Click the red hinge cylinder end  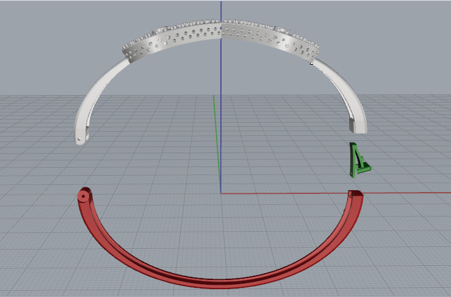coord(84,195)
